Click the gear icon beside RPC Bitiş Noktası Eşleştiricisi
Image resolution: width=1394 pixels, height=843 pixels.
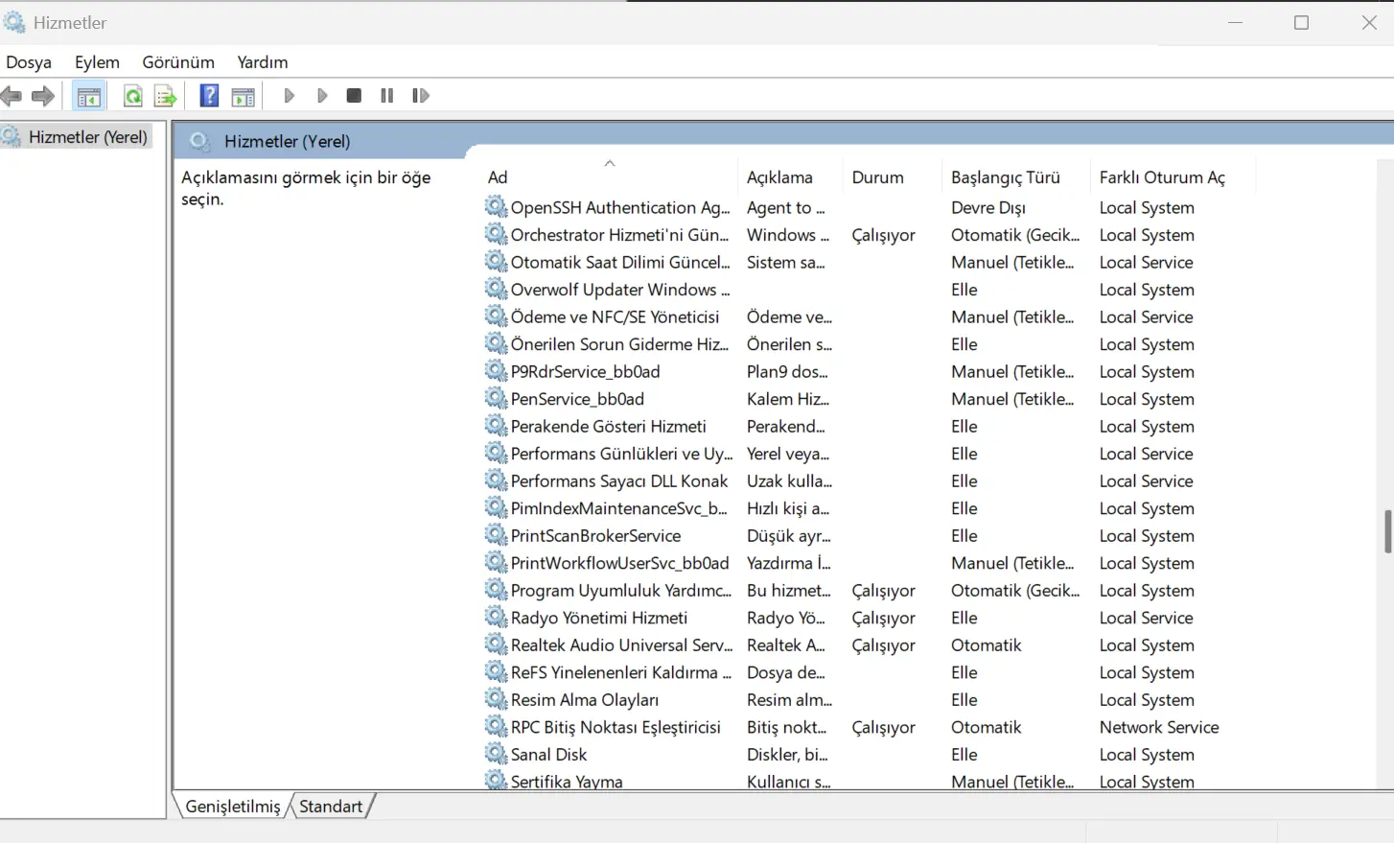click(x=496, y=727)
